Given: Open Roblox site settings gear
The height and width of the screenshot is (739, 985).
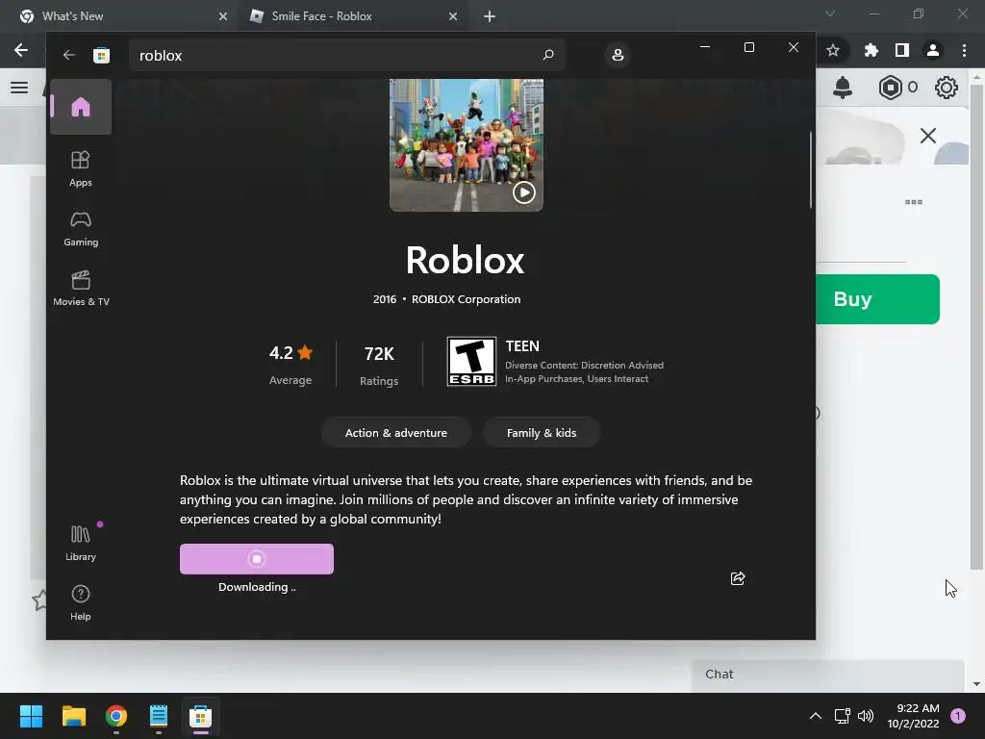Looking at the screenshot, I should click(x=947, y=88).
